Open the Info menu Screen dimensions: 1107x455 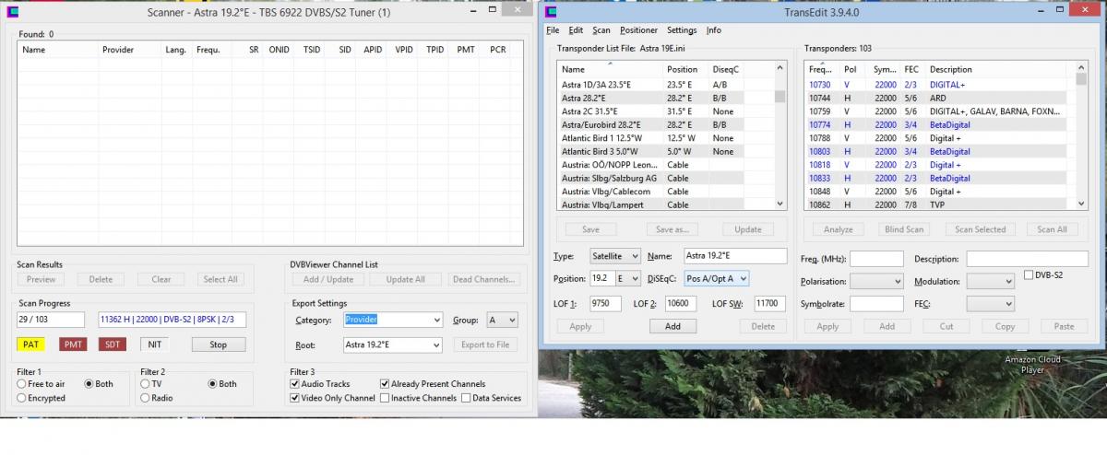coord(714,30)
